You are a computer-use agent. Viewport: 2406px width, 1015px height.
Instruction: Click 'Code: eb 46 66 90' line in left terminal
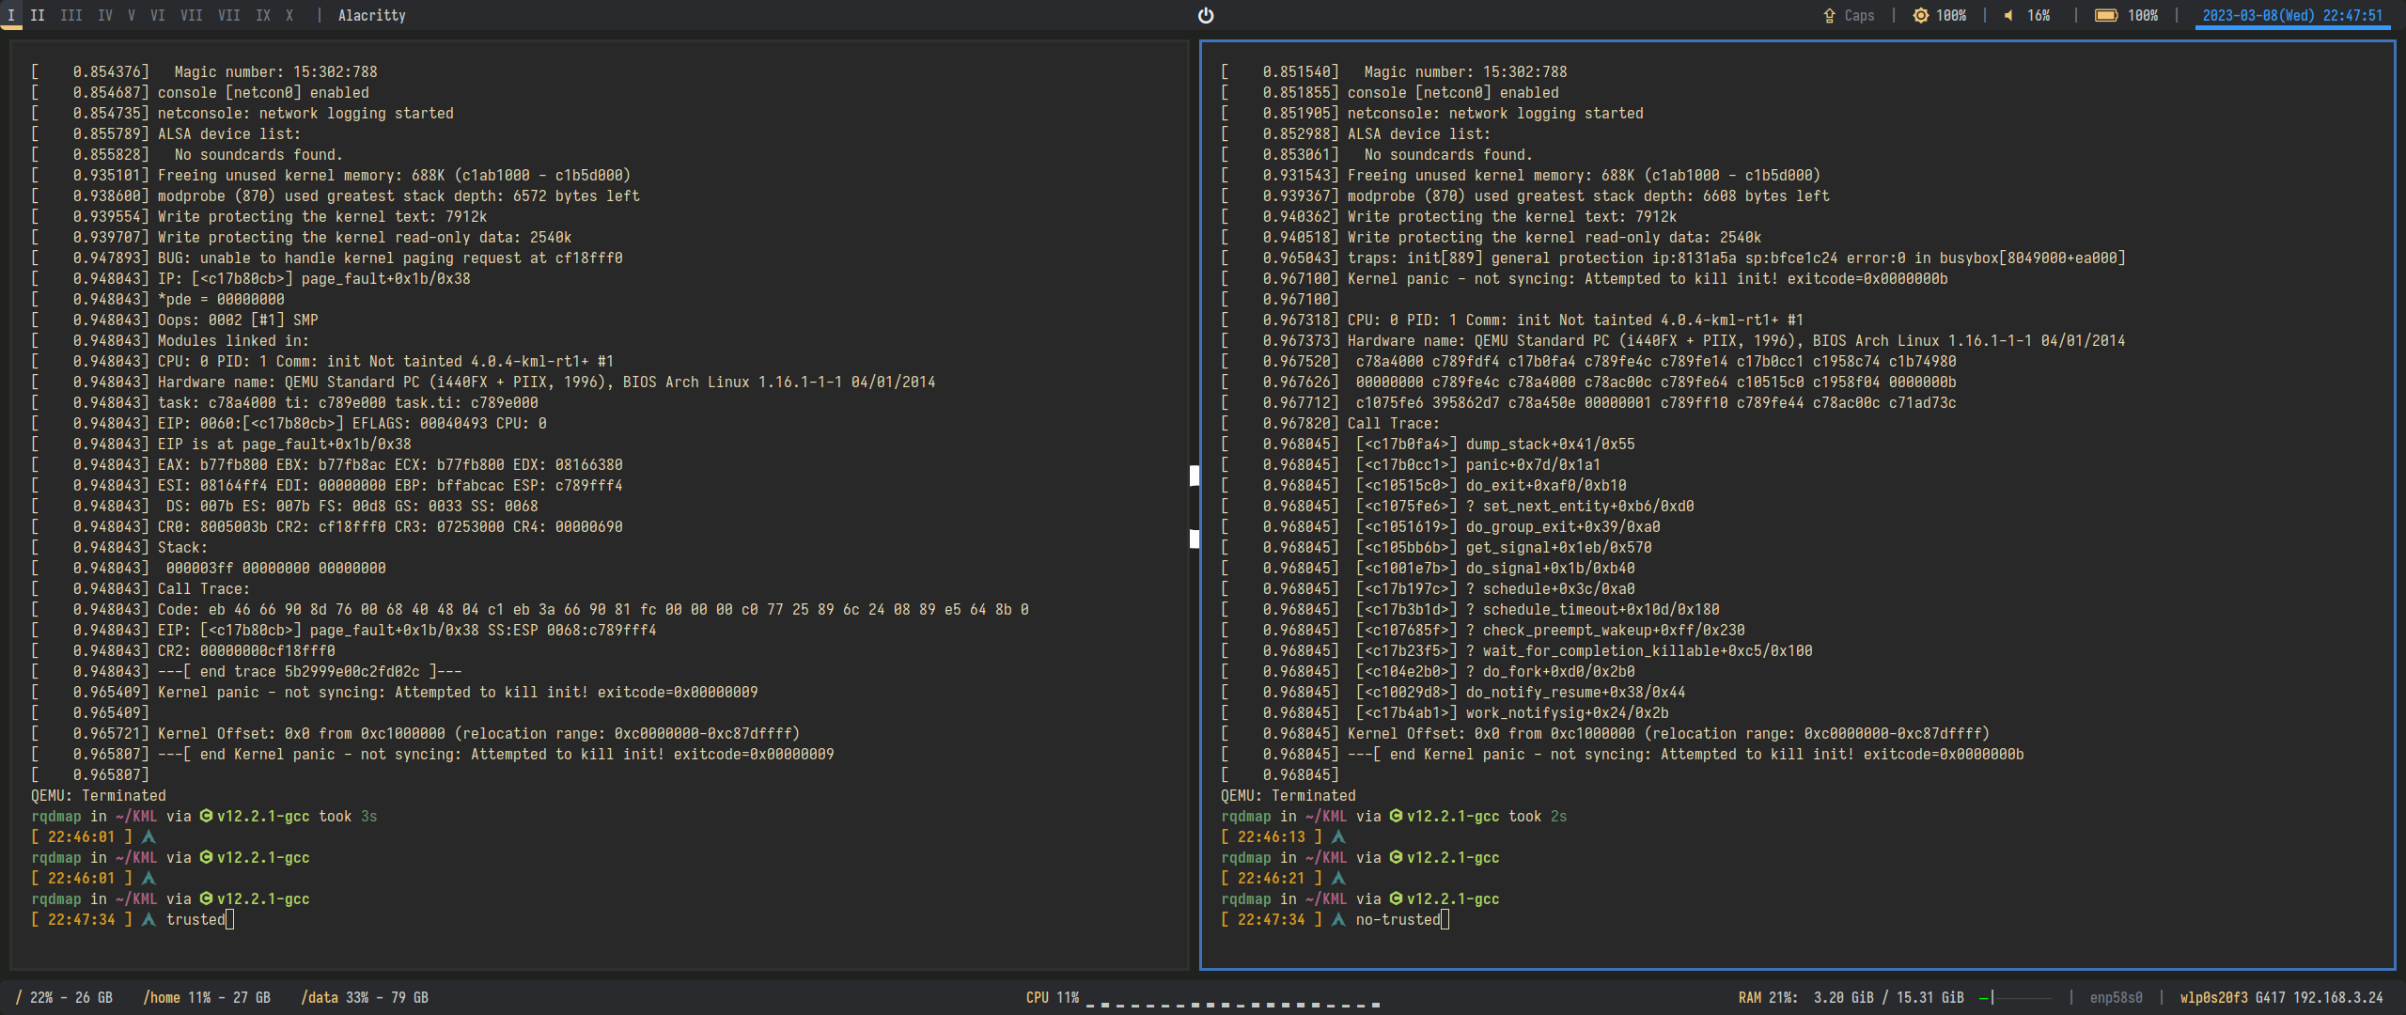click(x=530, y=609)
